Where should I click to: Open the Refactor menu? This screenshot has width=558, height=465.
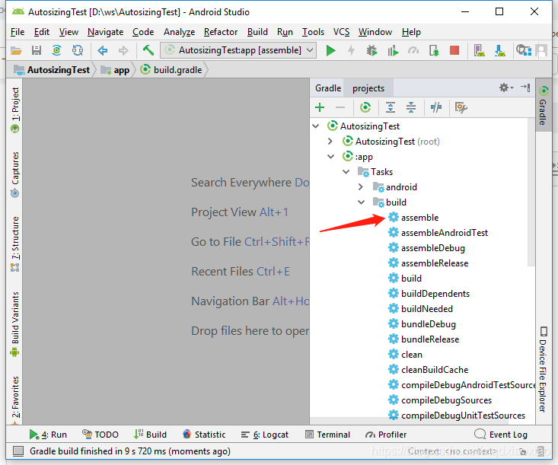click(221, 32)
